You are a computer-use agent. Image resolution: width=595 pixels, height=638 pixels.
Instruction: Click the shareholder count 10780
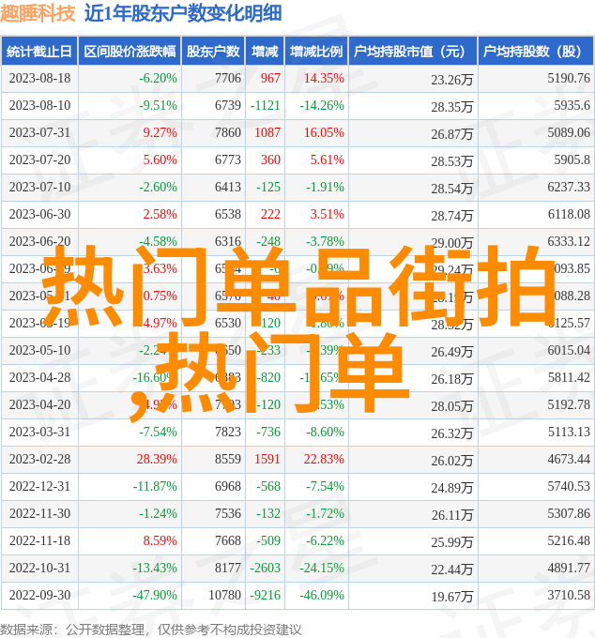point(224,596)
